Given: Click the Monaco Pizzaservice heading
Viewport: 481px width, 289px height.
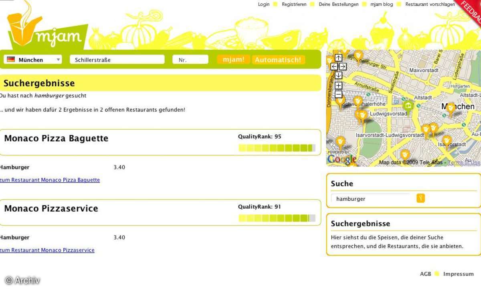Looking at the screenshot, I should pos(51,209).
